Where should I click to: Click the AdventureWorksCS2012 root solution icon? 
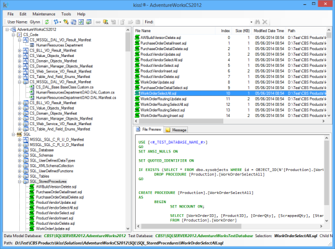click(13, 29)
